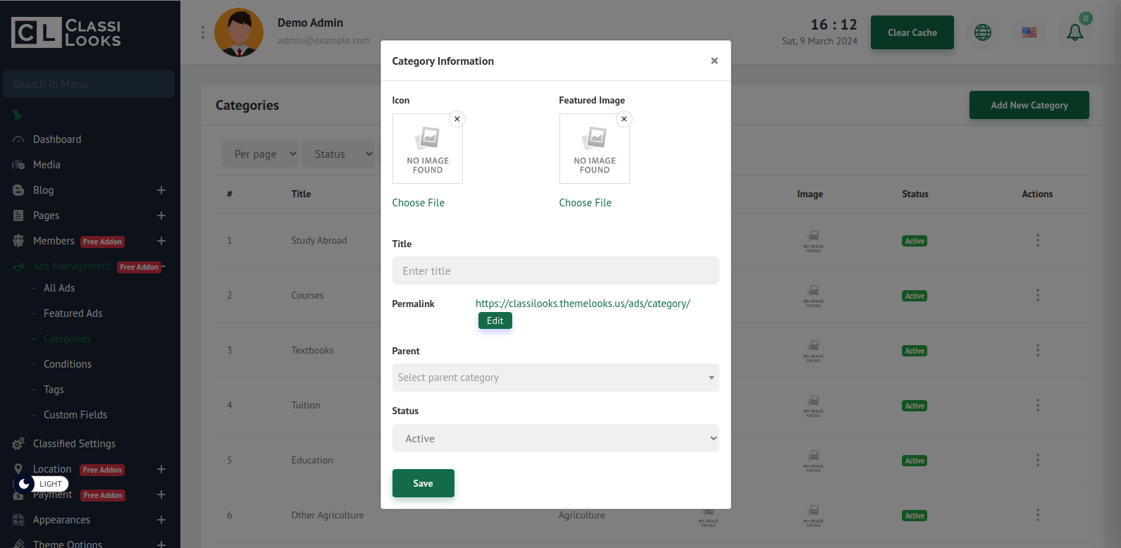Click the three-dot menu beside profile avatar
Image resolution: width=1121 pixels, height=548 pixels.
coord(203,32)
